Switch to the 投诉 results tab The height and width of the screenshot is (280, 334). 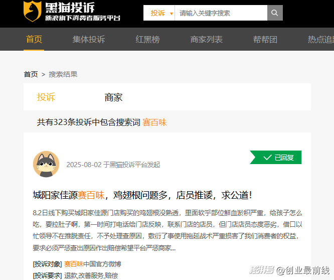coord(46,97)
